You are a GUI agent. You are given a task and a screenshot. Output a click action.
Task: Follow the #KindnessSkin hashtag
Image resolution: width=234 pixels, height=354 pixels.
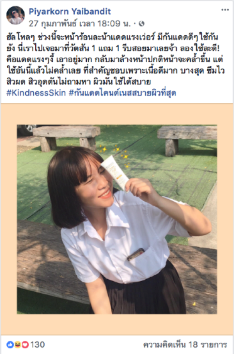(36, 93)
